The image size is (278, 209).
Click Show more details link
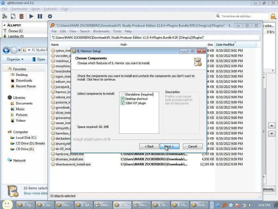36,193
